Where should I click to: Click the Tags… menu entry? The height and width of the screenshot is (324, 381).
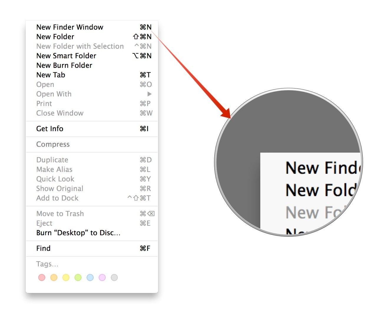[47, 264]
